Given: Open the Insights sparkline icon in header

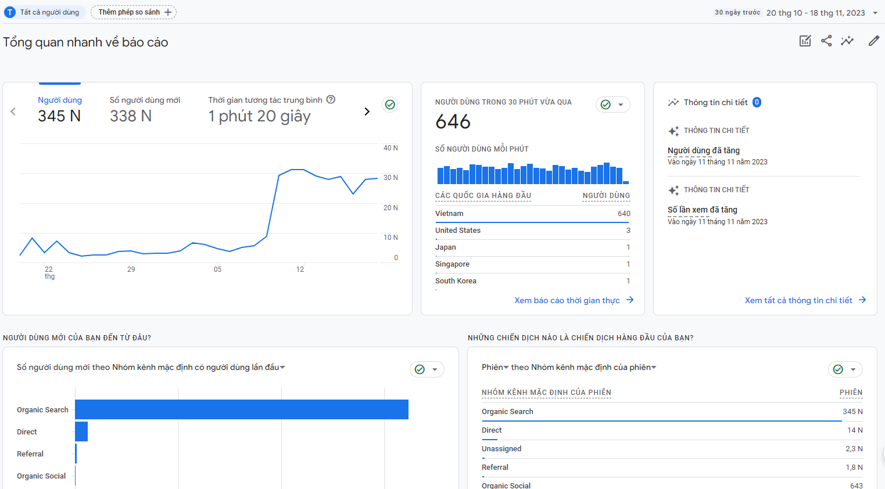Looking at the screenshot, I should click(x=847, y=41).
